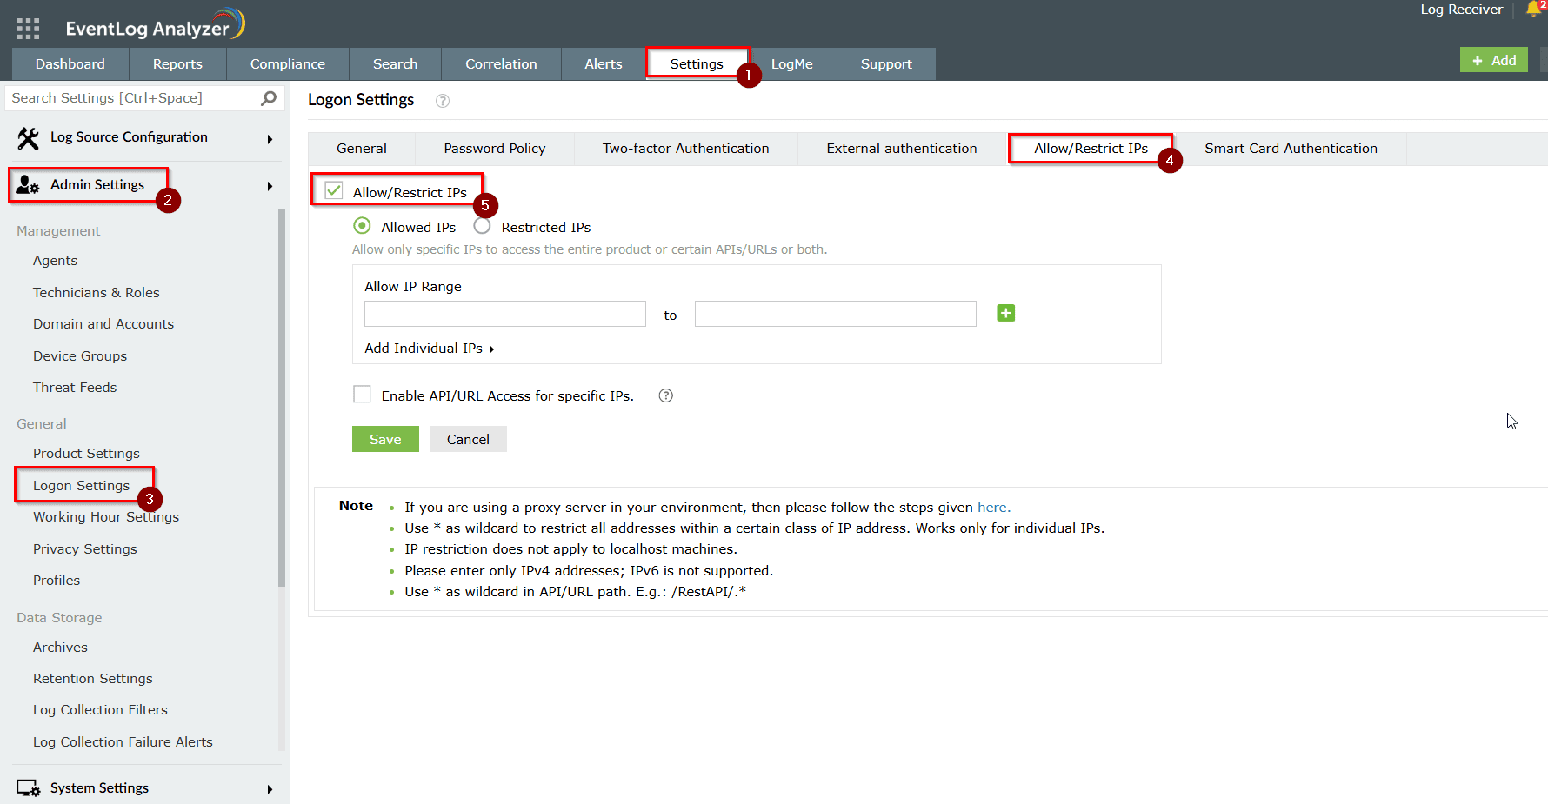Open the Smart Card Authentication tab

coord(1291,149)
